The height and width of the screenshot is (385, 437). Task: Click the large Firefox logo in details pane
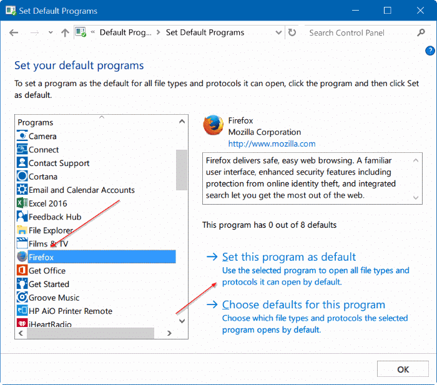(214, 125)
